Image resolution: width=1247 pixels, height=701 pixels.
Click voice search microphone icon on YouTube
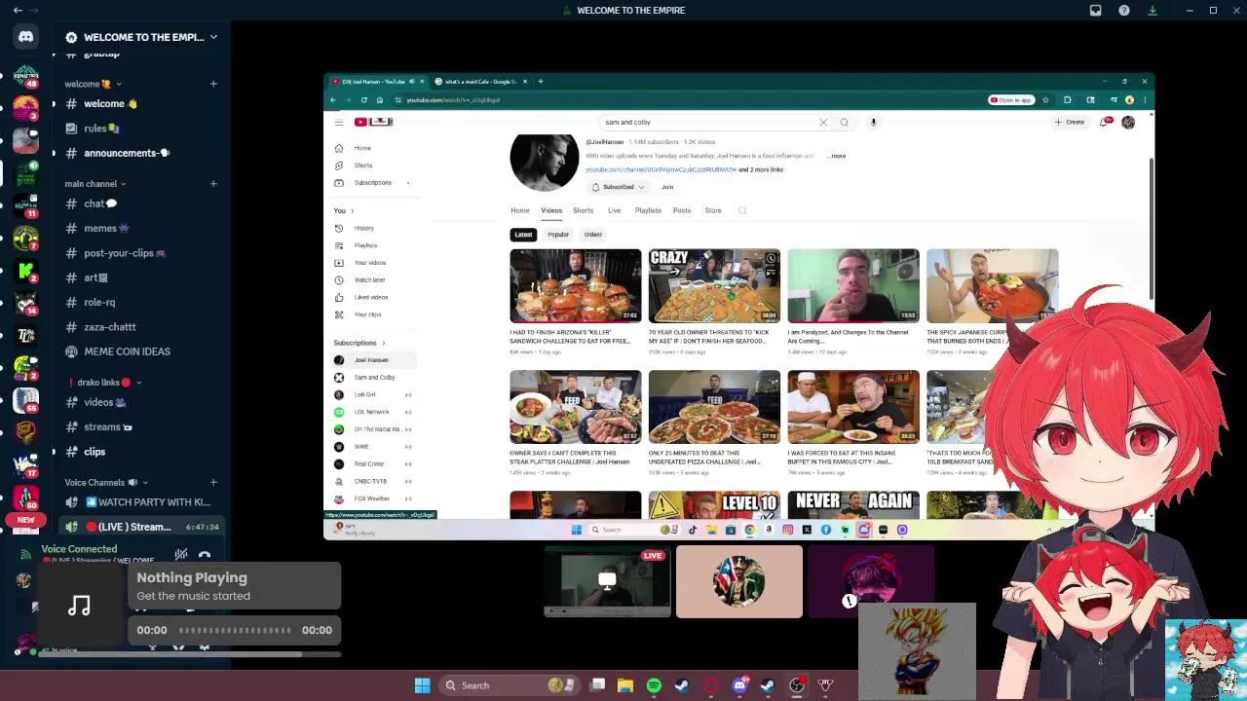pyautogui.click(x=873, y=123)
